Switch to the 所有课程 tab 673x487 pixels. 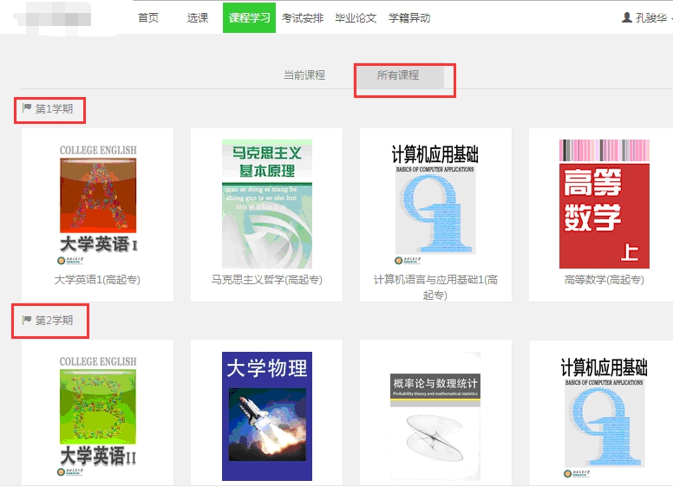(398, 75)
